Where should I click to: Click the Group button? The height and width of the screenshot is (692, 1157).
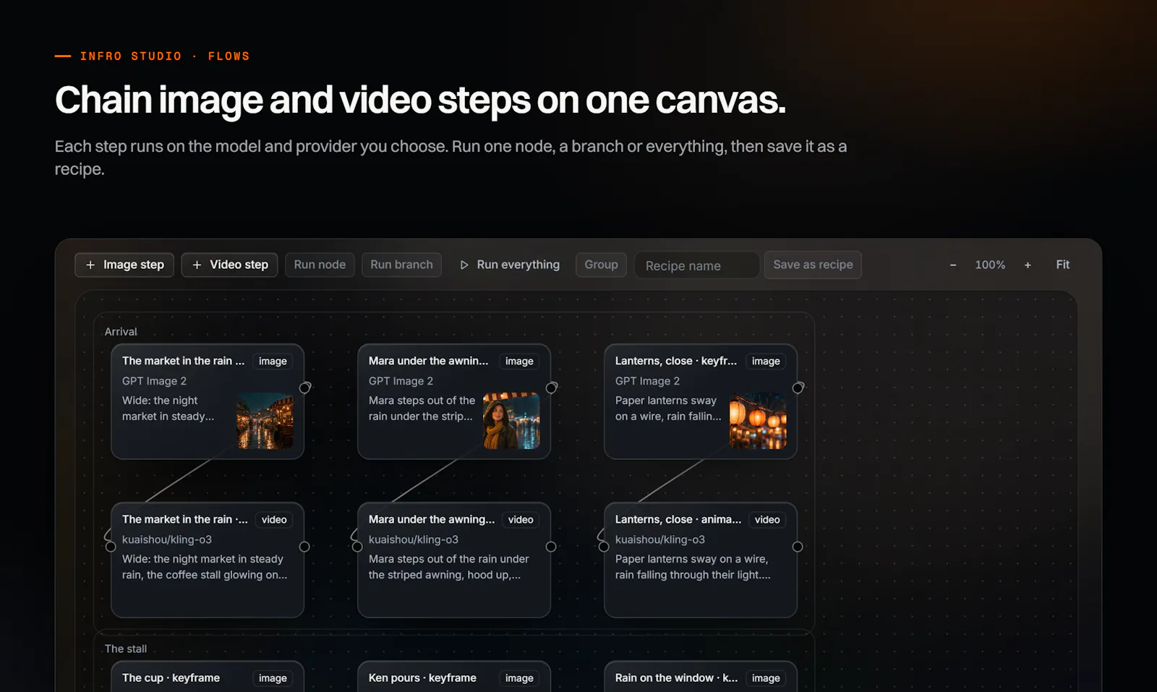coord(601,265)
